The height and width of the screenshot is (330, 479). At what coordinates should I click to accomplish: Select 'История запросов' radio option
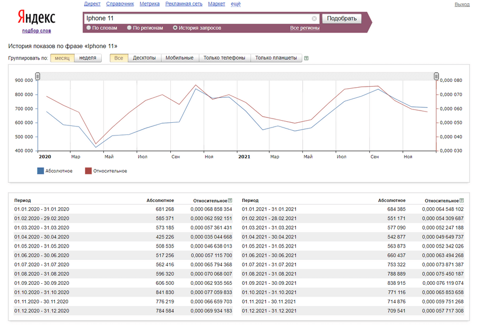point(175,28)
